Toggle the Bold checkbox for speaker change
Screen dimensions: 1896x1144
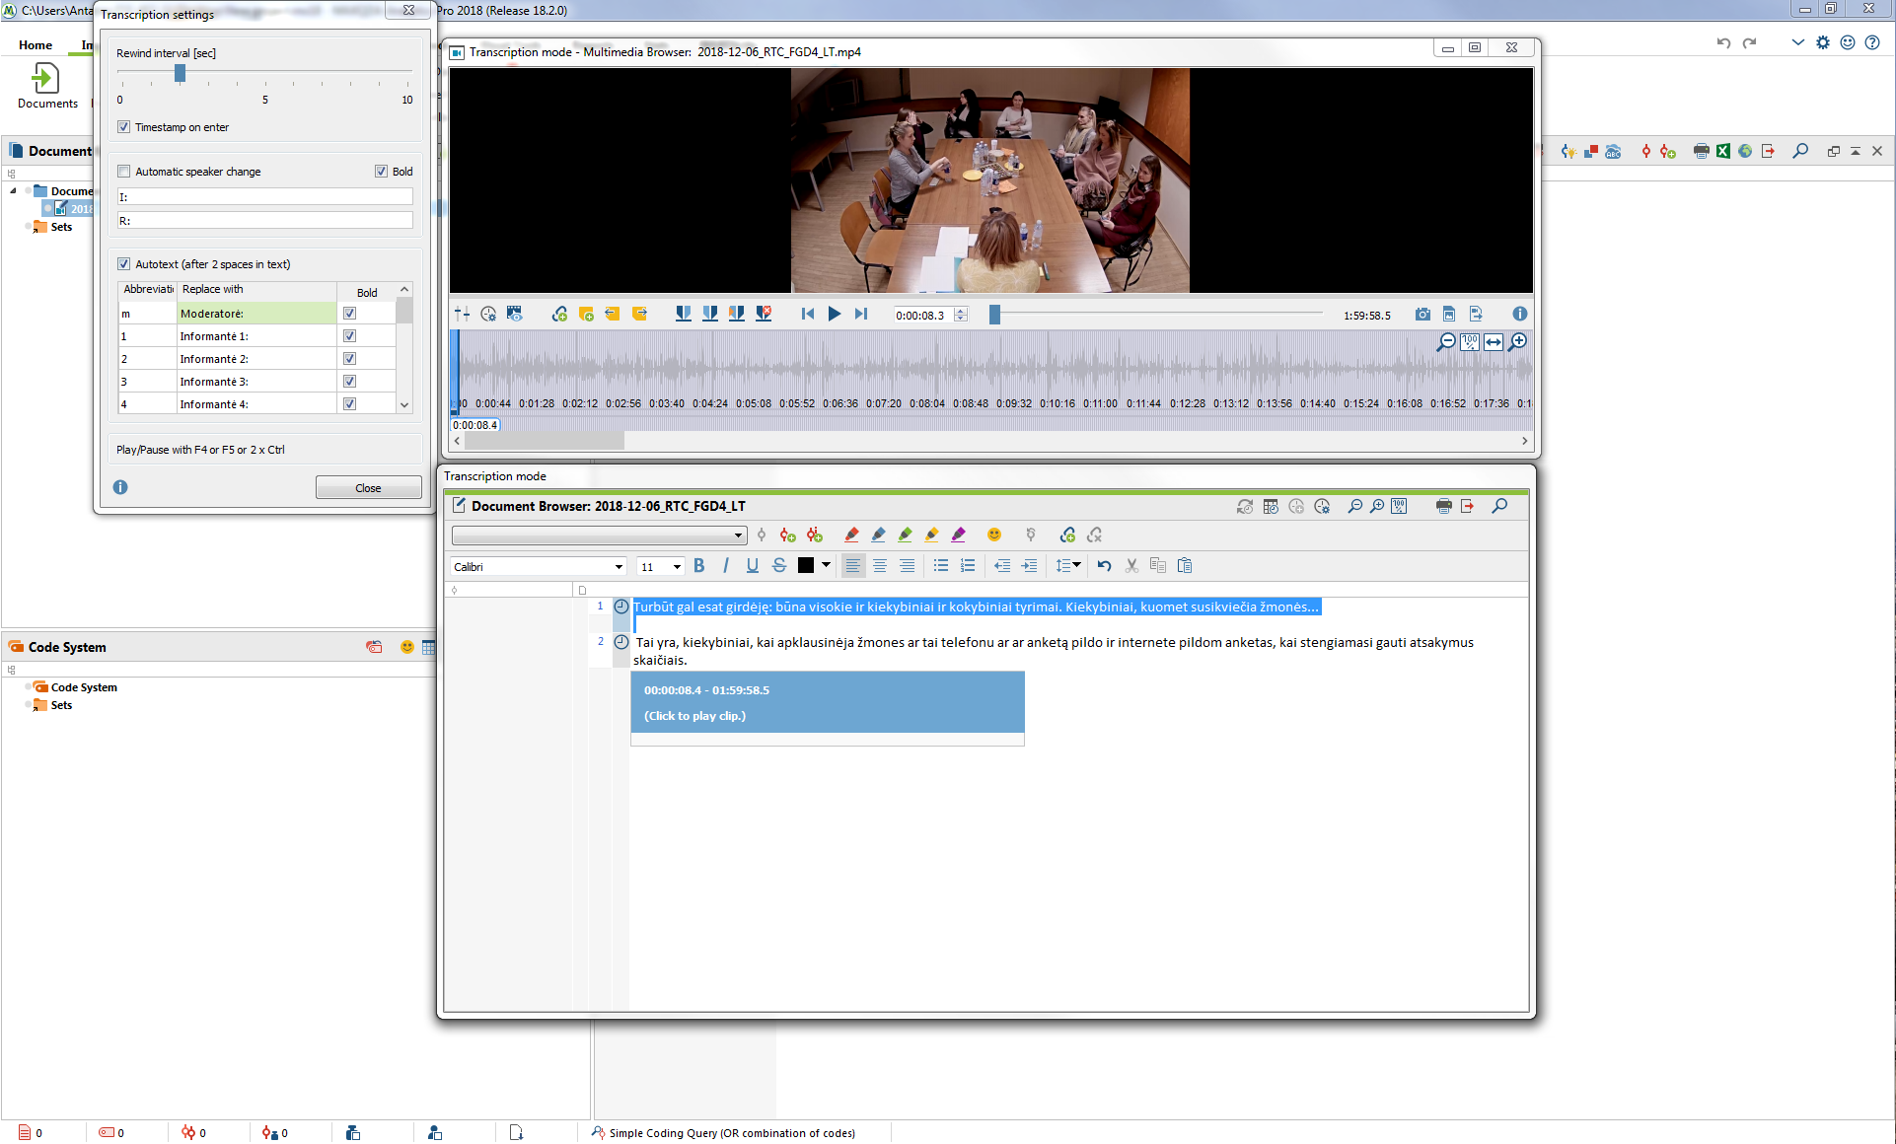tap(382, 172)
